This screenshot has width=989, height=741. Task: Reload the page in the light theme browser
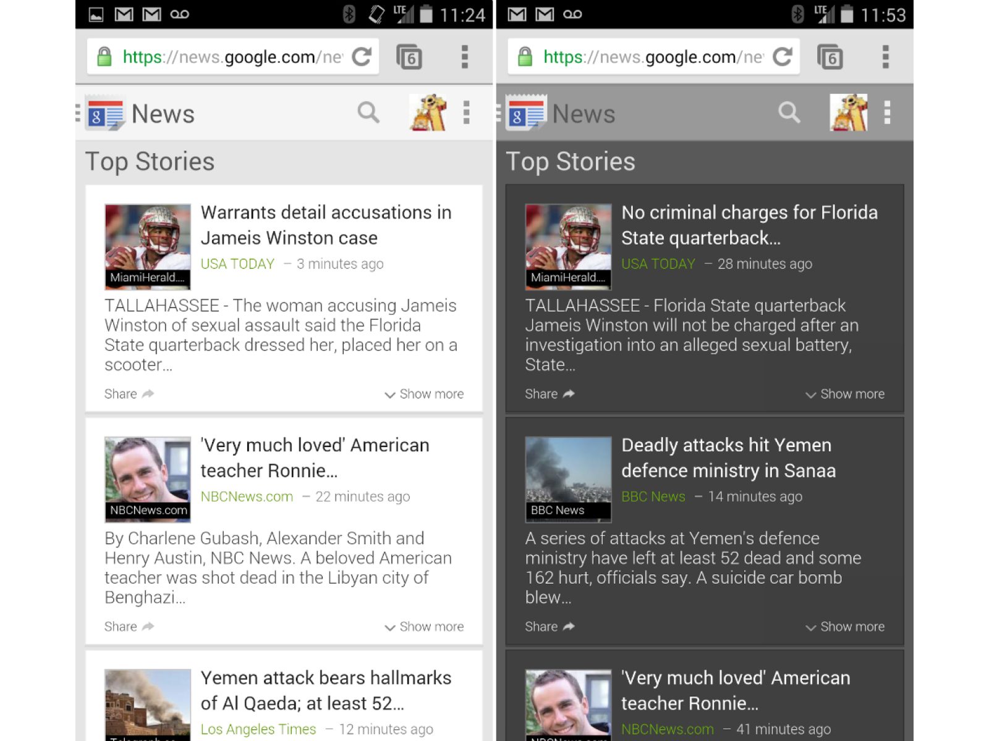362,57
